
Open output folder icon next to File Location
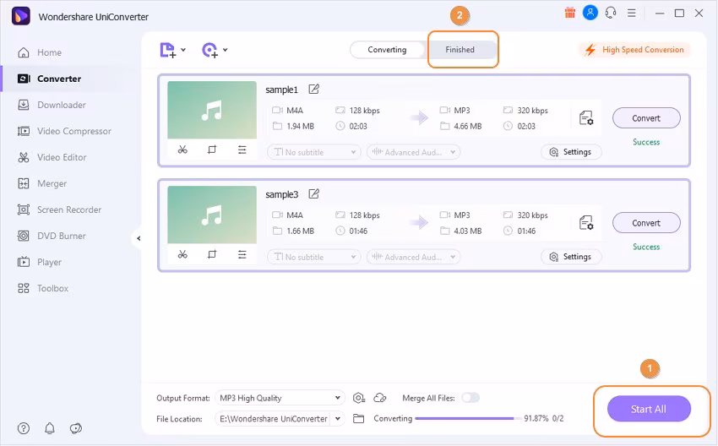[x=358, y=418]
